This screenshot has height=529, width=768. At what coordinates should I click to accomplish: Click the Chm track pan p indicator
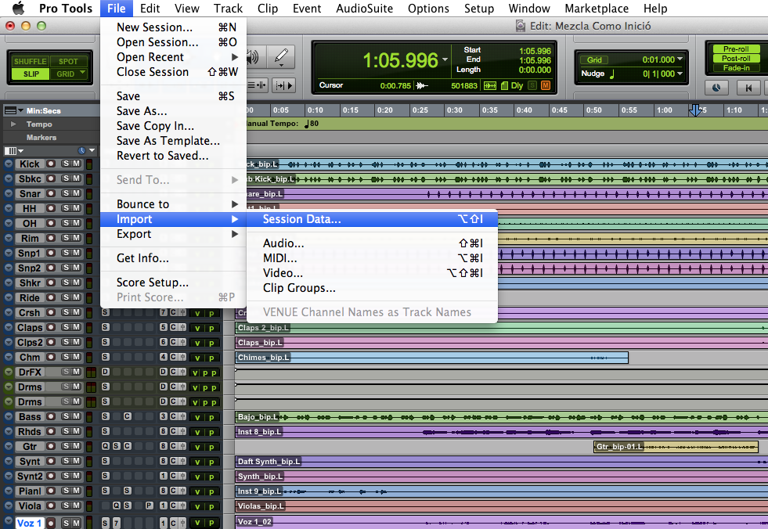211,358
